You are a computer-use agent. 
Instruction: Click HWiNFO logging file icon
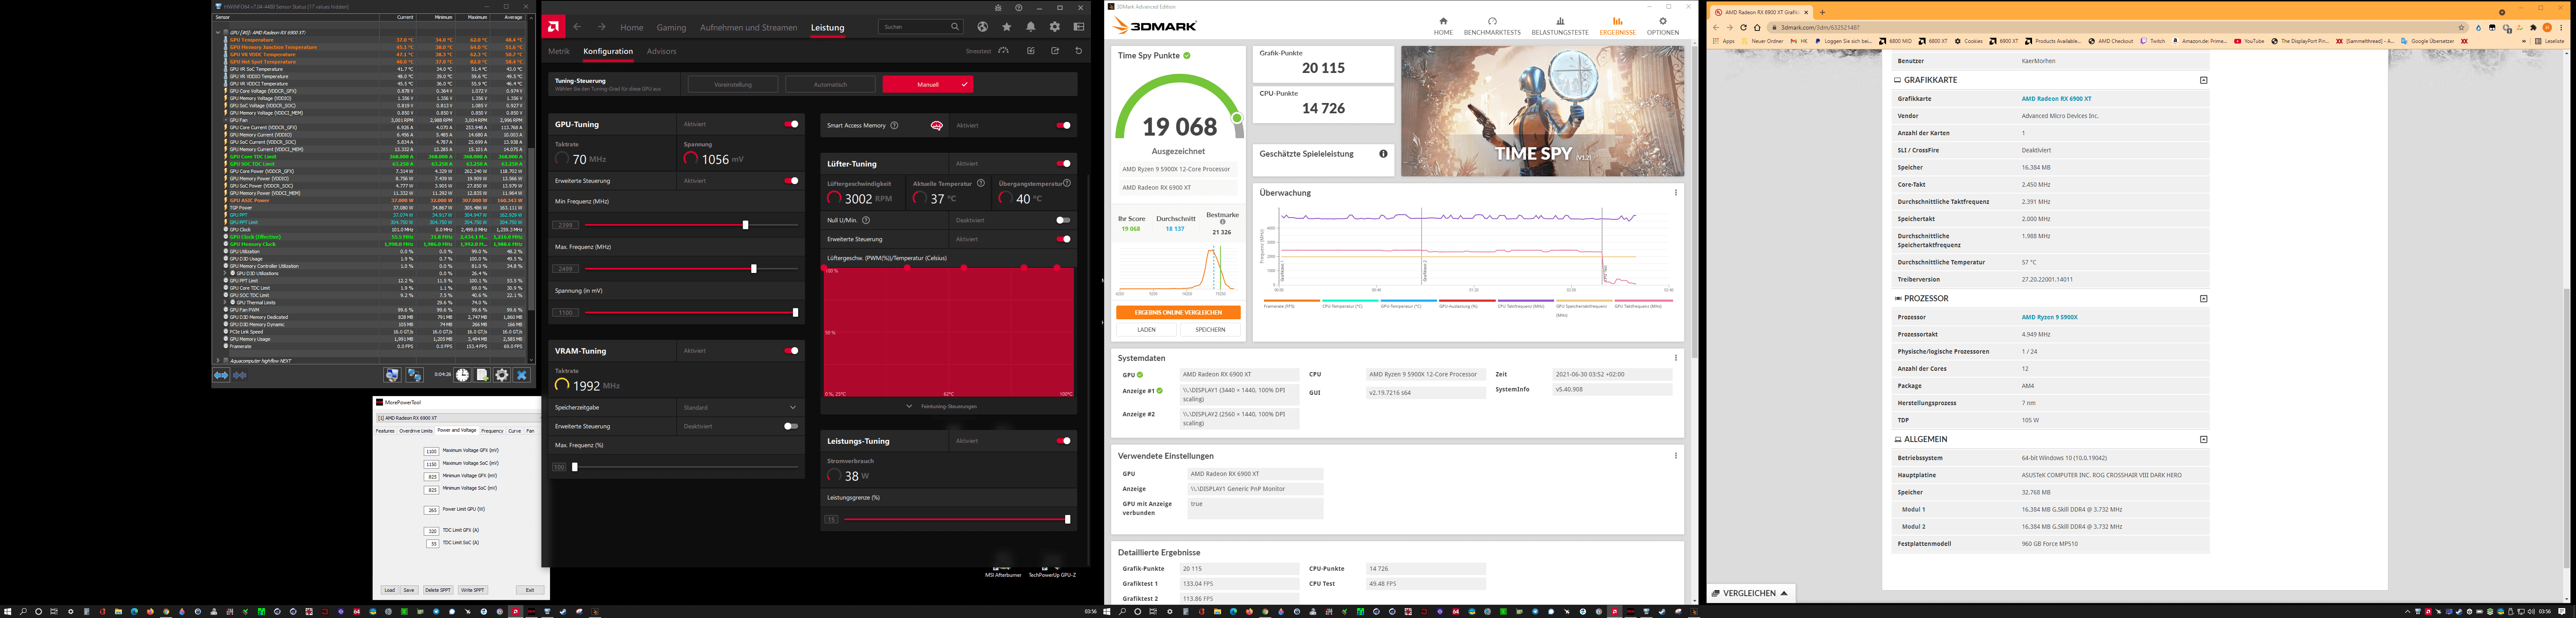482,375
